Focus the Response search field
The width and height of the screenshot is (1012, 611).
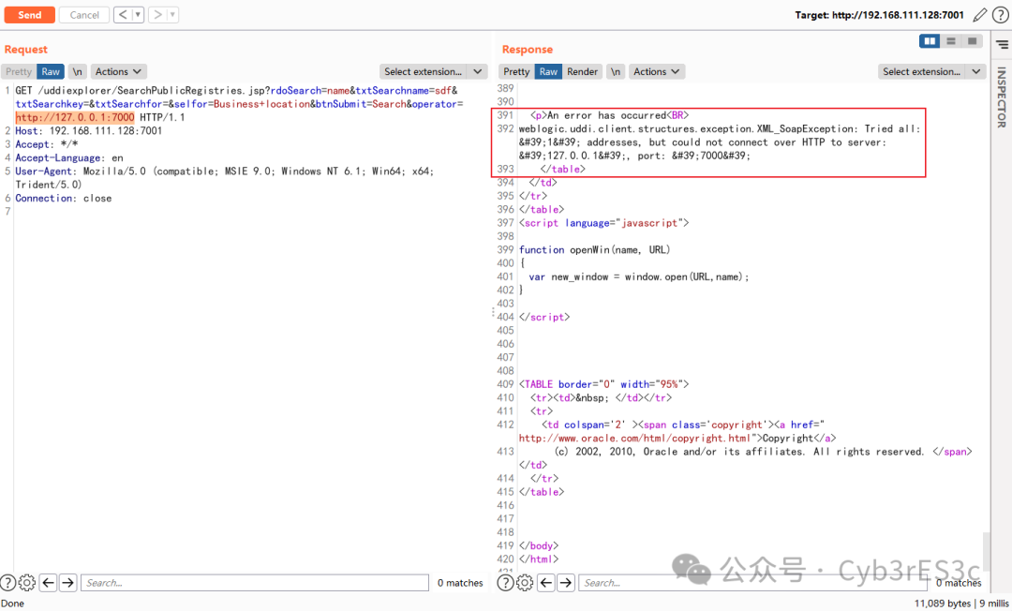click(x=752, y=583)
